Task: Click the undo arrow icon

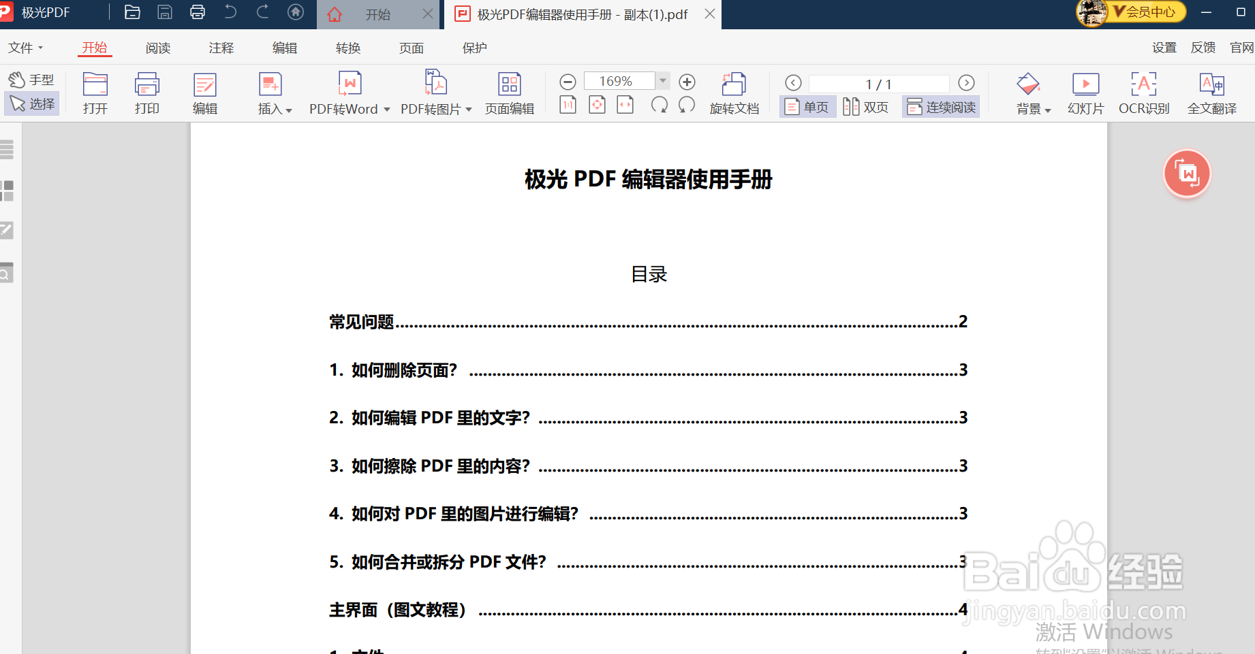Action: 230,12
